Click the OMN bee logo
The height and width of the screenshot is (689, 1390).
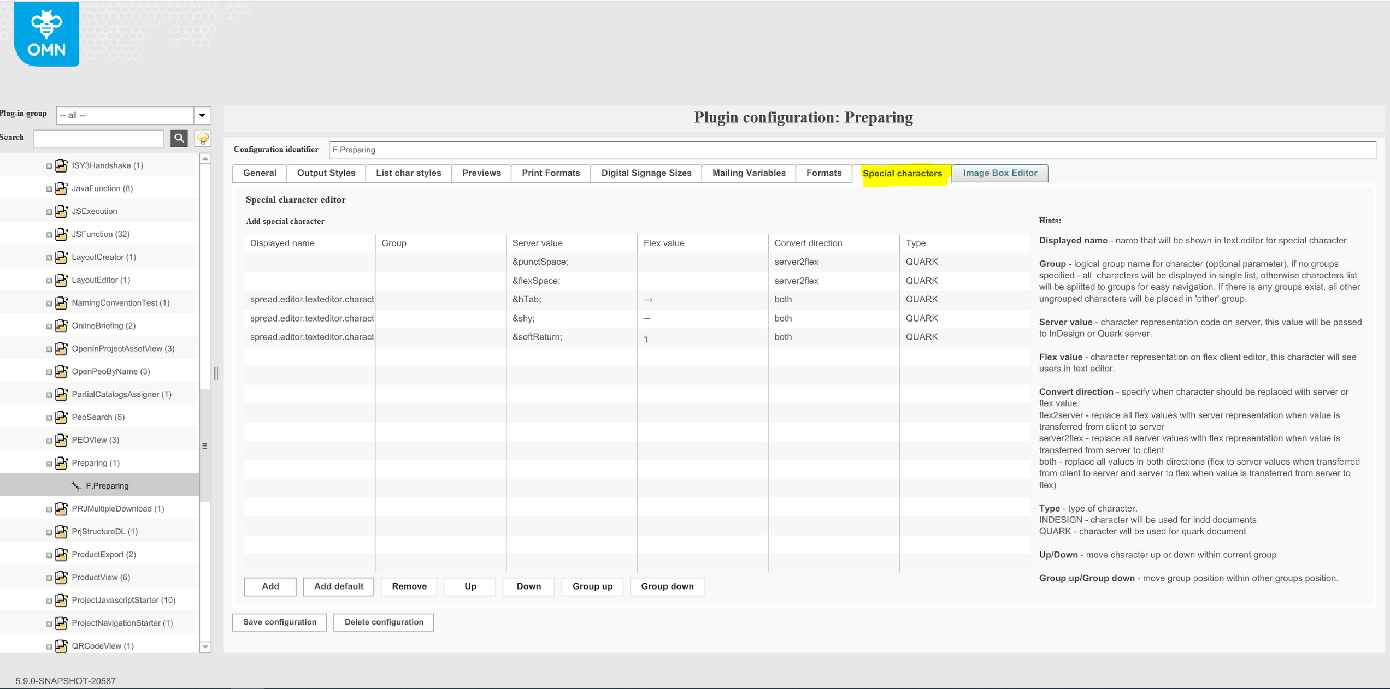46,34
